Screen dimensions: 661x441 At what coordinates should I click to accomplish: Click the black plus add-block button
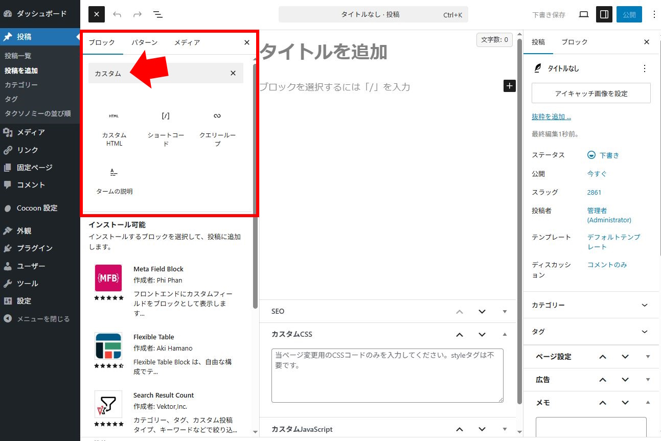(x=509, y=86)
